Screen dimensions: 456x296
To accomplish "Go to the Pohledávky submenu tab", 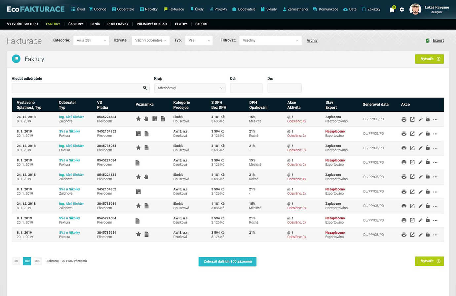I will 118,24.
